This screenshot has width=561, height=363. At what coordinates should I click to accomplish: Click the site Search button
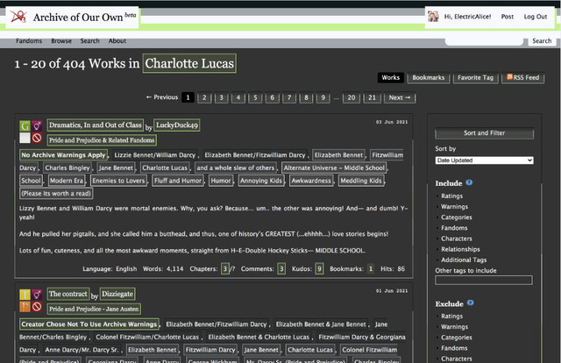click(542, 41)
